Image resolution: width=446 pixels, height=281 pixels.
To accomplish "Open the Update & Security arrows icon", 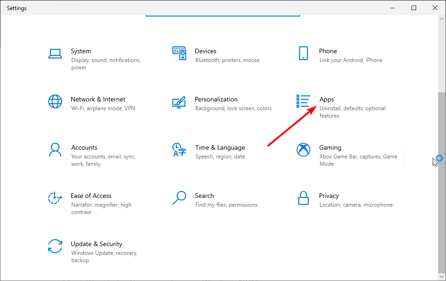I will pyautogui.click(x=55, y=246).
